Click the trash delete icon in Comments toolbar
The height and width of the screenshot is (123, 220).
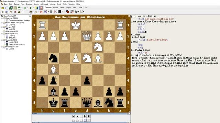coord(51,12)
